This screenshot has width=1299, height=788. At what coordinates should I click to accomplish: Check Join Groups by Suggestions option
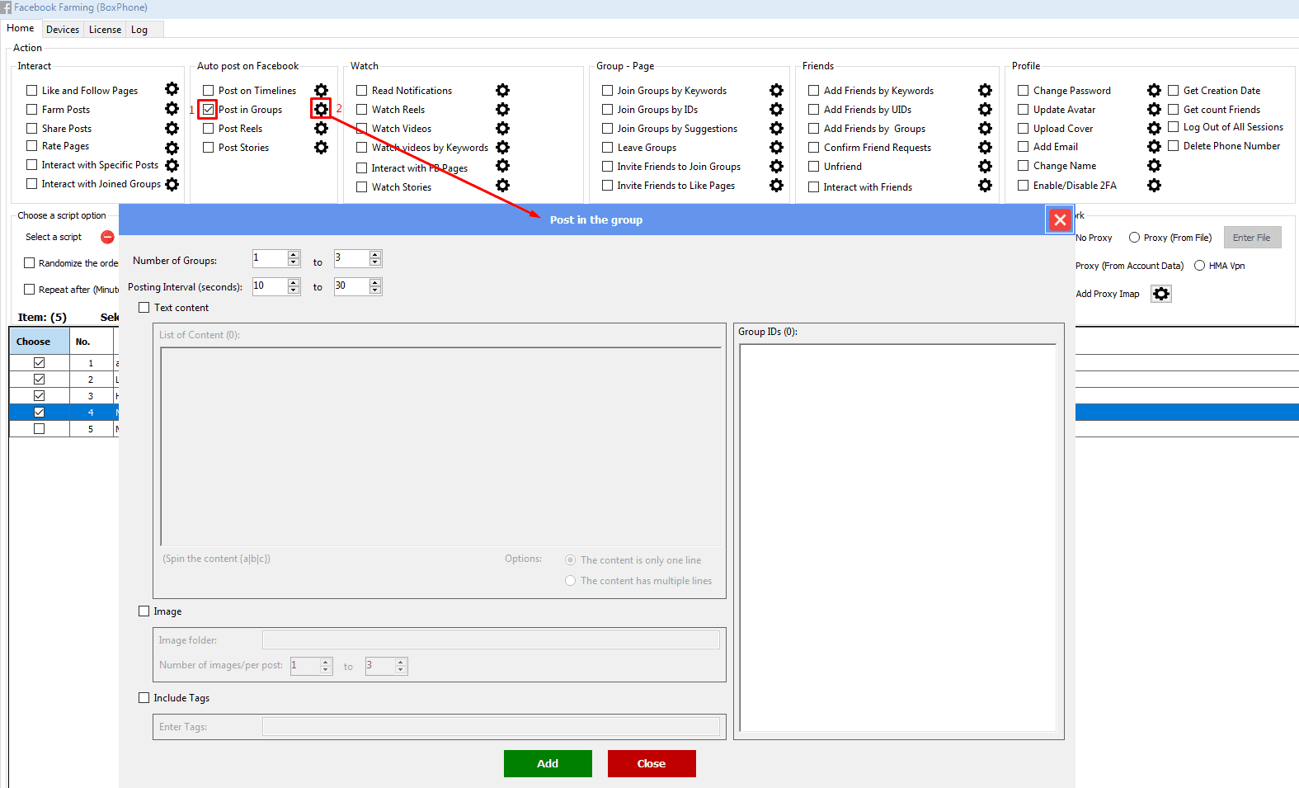[607, 128]
